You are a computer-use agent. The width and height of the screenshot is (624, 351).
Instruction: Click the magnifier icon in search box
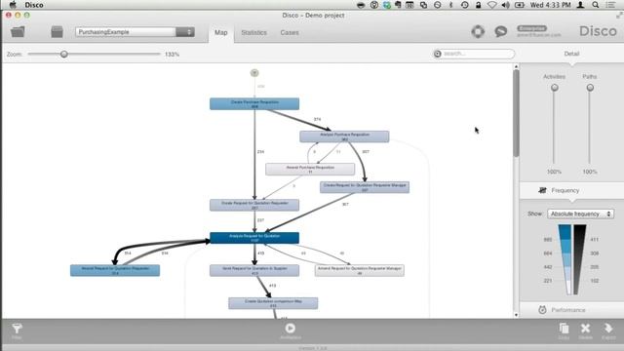pyautogui.click(x=438, y=54)
